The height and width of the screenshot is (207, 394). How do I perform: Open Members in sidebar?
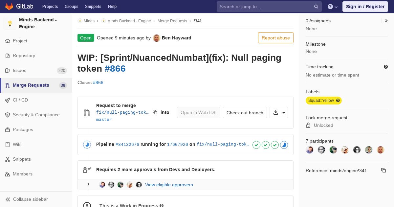[36, 174]
